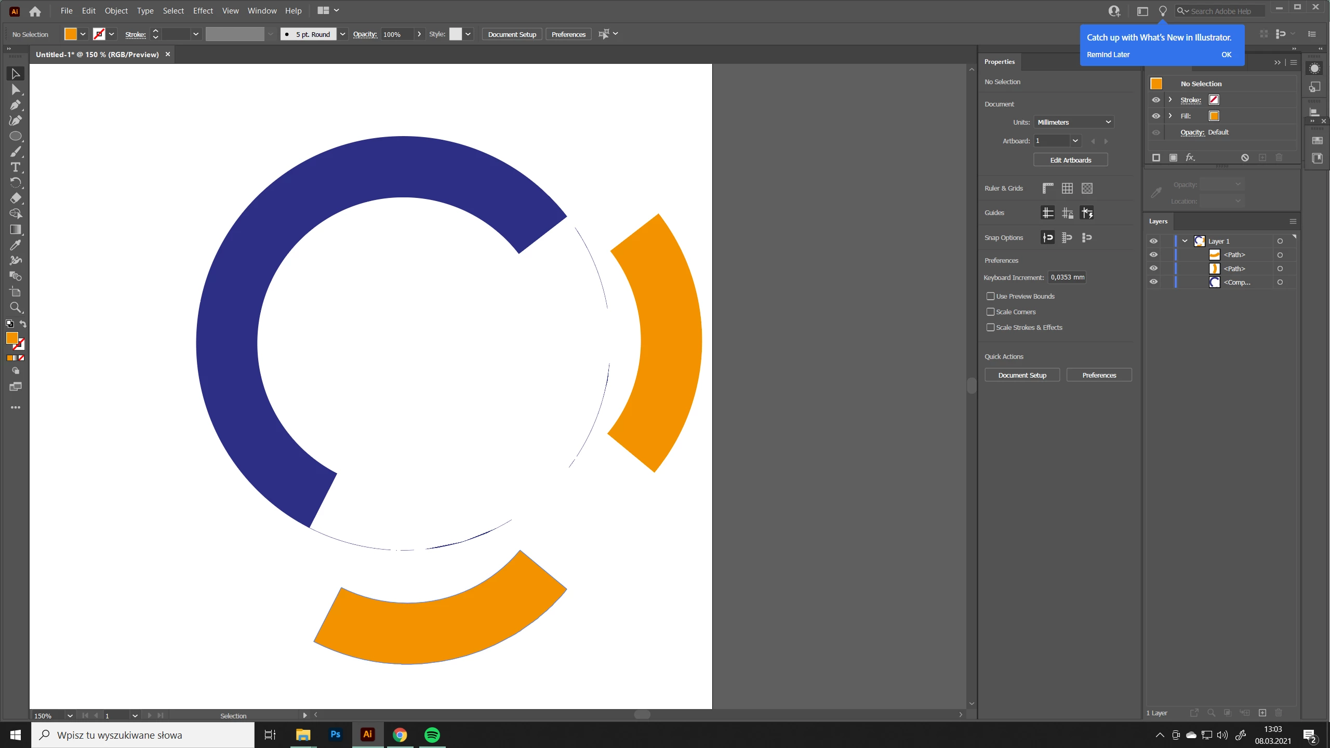Open the Object menu

(x=116, y=10)
